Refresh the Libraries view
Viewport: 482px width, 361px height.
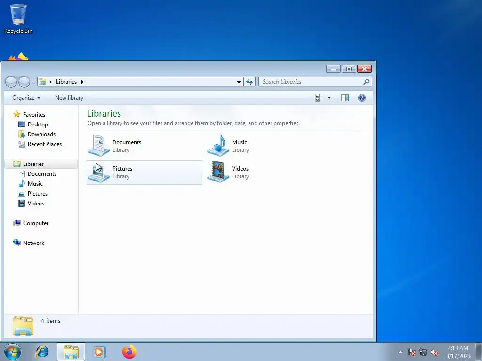coord(249,82)
